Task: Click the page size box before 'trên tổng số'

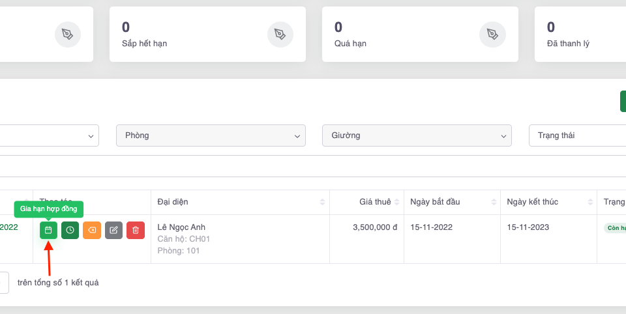Action: click(x=3, y=283)
